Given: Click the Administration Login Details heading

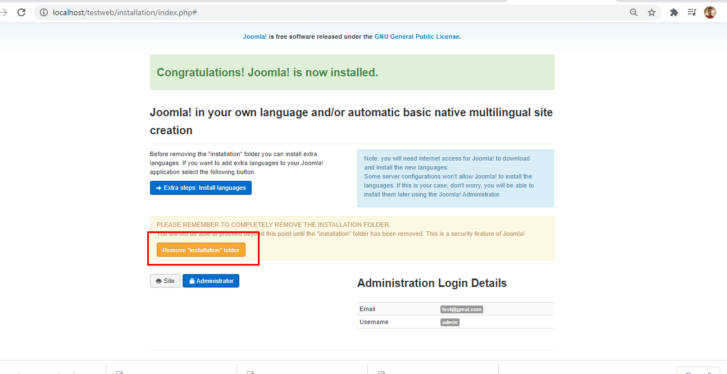Looking at the screenshot, I should click(432, 283).
